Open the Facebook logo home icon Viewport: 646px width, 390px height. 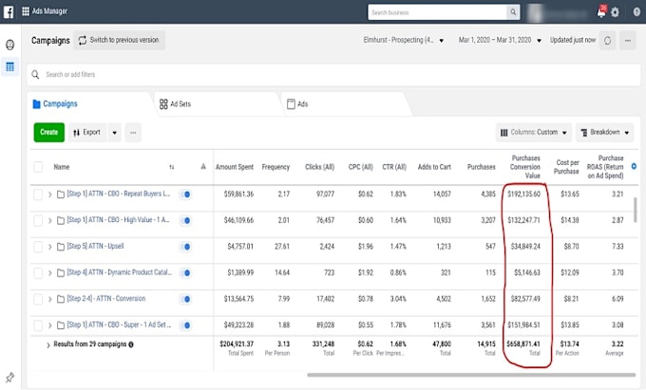coord(9,12)
